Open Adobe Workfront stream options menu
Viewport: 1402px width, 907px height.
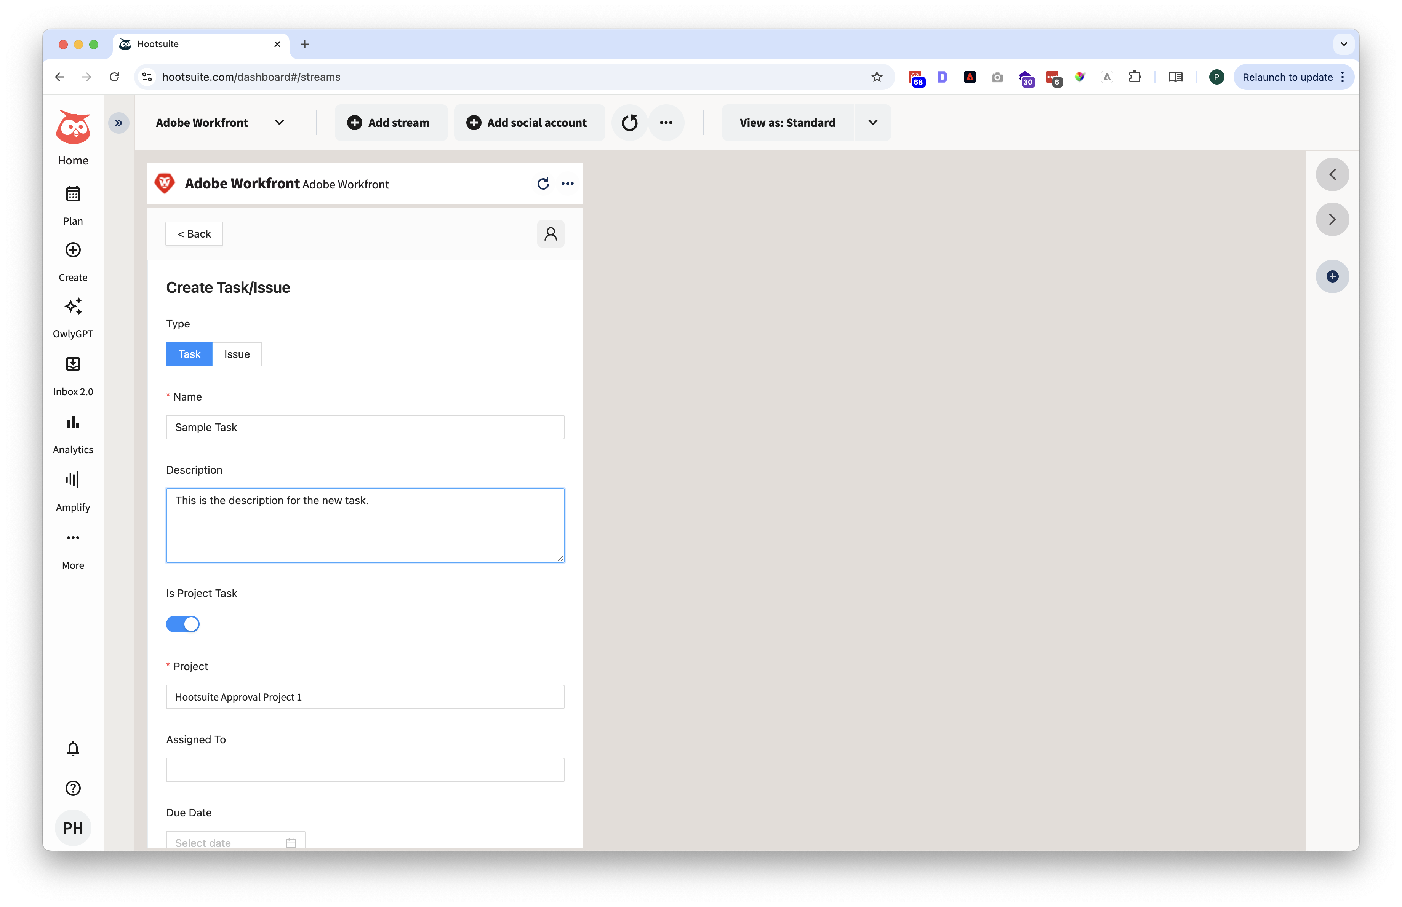tap(568, 184)
